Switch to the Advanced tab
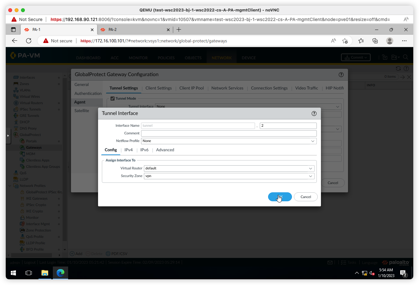419x285 pixels. (x=165, y=150)
